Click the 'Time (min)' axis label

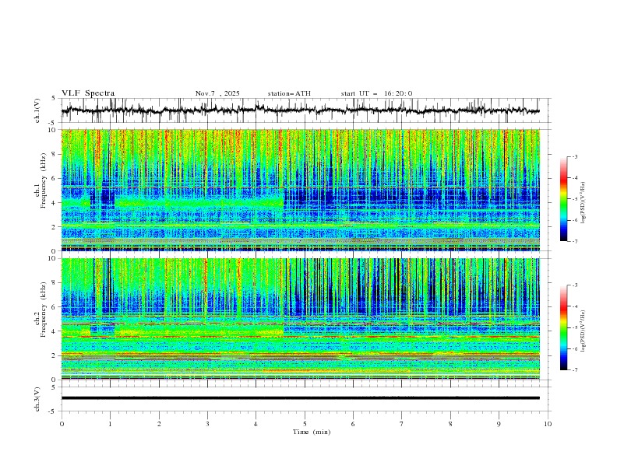(x=312, y=432)
